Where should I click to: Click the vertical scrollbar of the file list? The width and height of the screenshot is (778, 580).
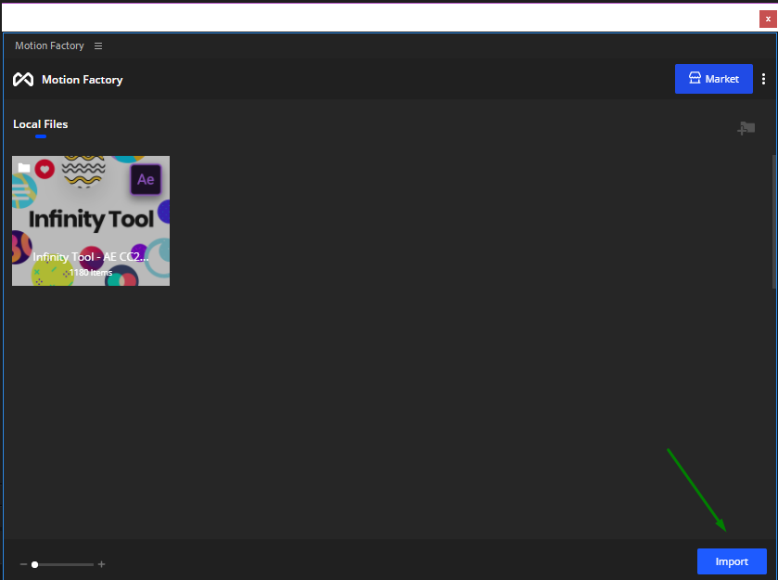pyautogui.click(x=774, y=222)
